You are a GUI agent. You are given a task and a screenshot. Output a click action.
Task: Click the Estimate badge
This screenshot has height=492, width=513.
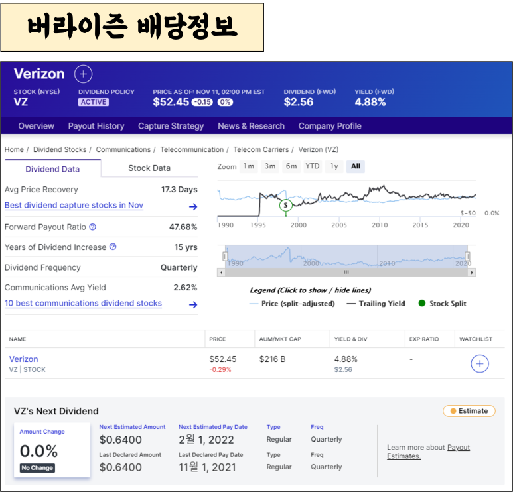469,411
